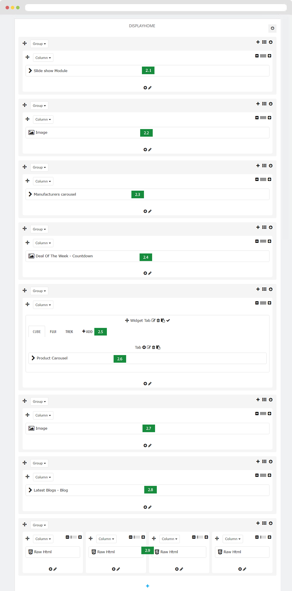
Task: Open the Column dropdown above Deal Of The Week
Action: click(x=43, y=243)
